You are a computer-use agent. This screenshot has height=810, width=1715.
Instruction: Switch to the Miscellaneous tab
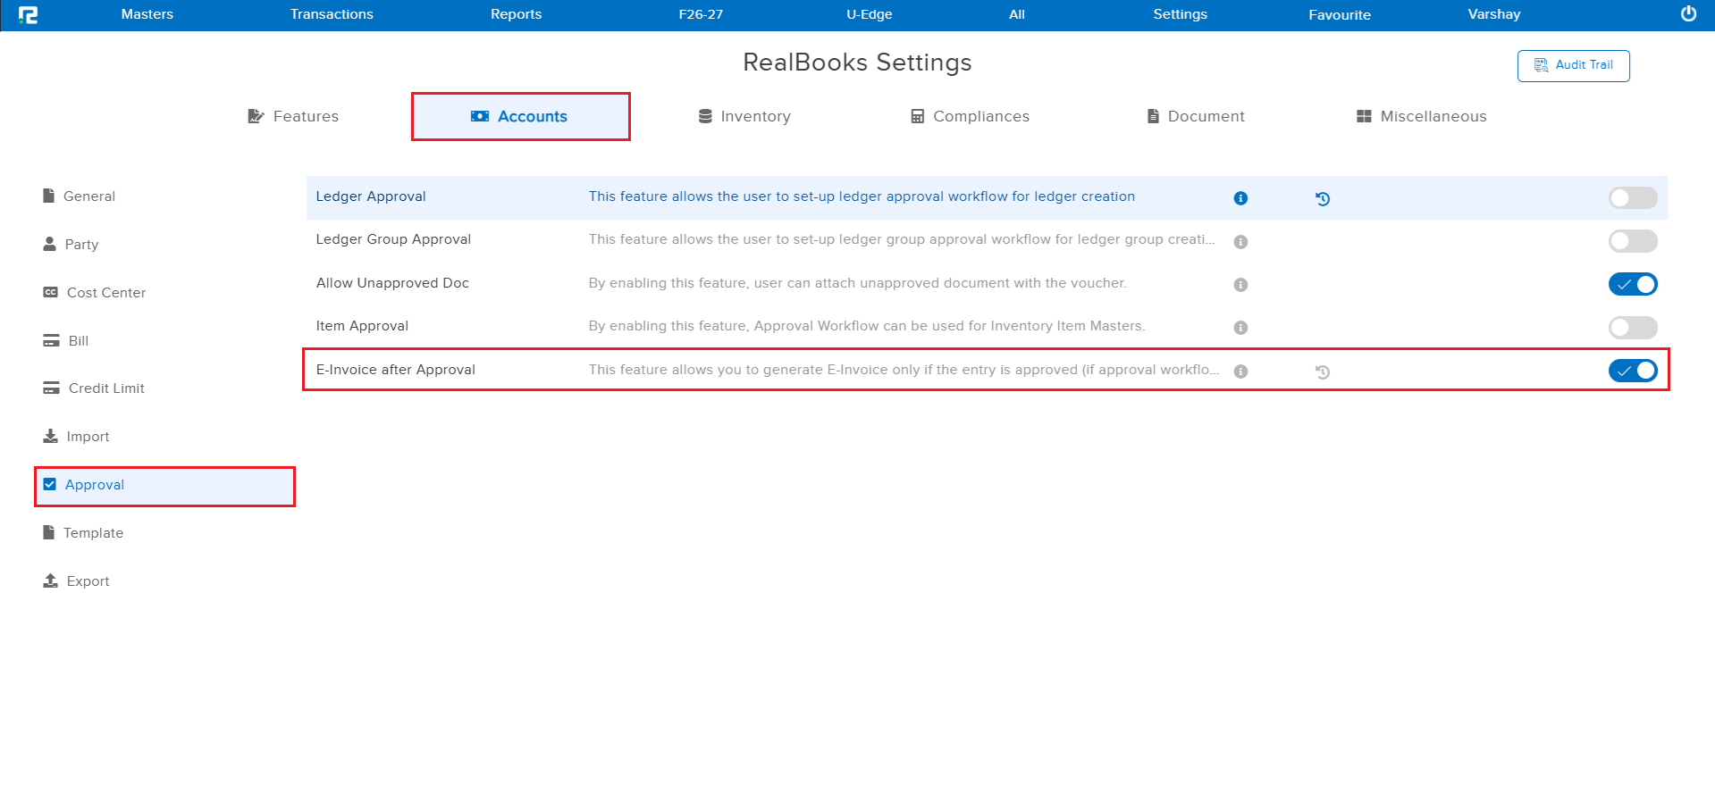pos(1421,116)
